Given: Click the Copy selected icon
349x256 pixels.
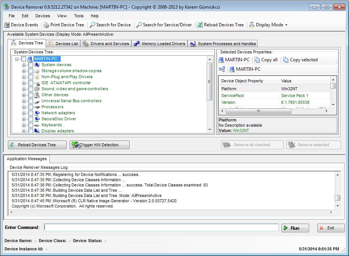Looking at the screenshot, I should pyautogui.click(x=286, y=60).
